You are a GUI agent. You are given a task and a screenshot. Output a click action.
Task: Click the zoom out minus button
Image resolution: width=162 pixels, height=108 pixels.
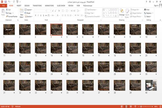pyautogui.click(x=139, y=107)
